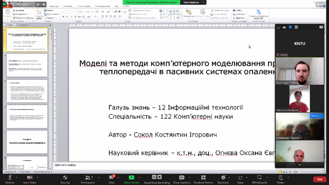Switch video panel to grid view

pos(296,27)
